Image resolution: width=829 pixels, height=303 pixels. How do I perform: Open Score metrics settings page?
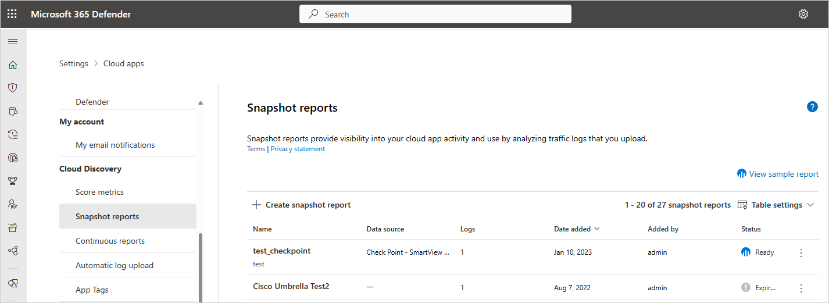[x=99, y=192]
